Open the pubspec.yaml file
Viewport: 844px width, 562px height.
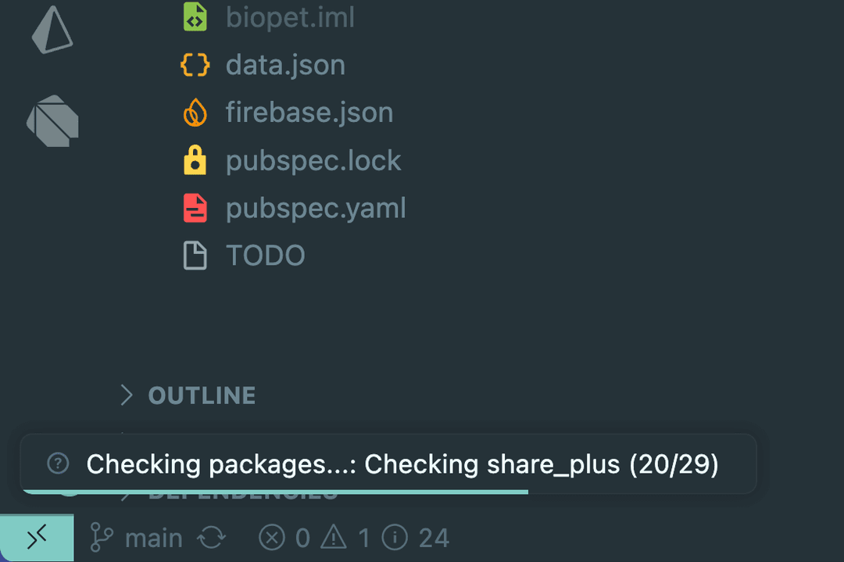[316, 209]
